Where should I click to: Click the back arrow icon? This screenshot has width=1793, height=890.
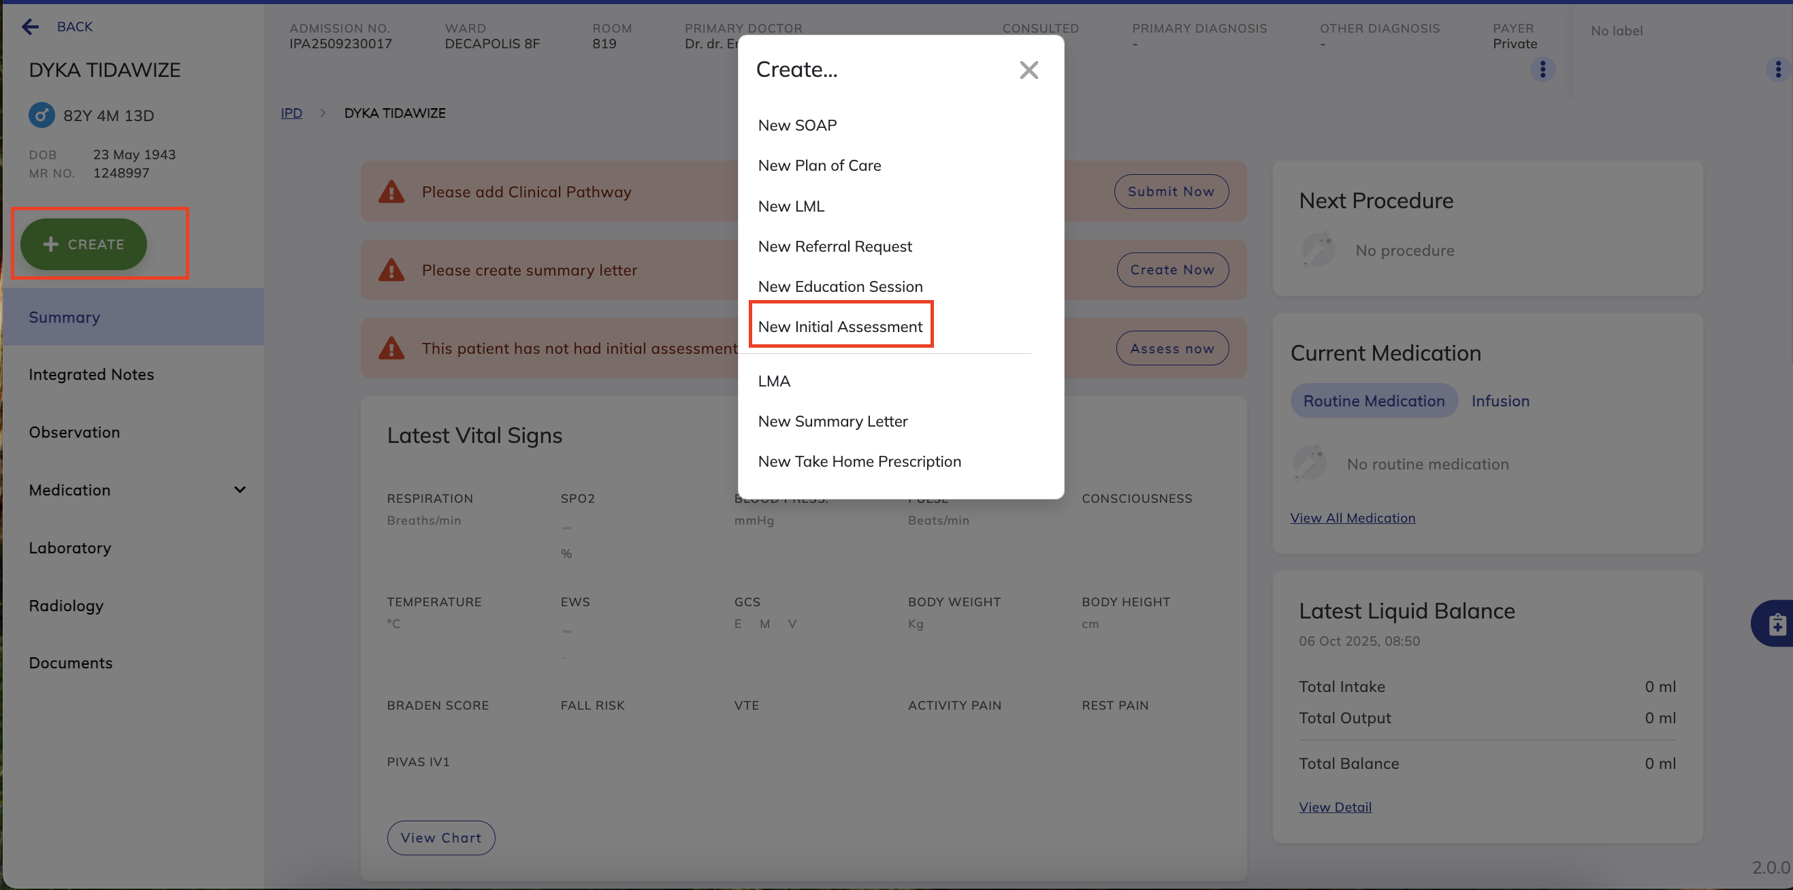pos(30,27)
